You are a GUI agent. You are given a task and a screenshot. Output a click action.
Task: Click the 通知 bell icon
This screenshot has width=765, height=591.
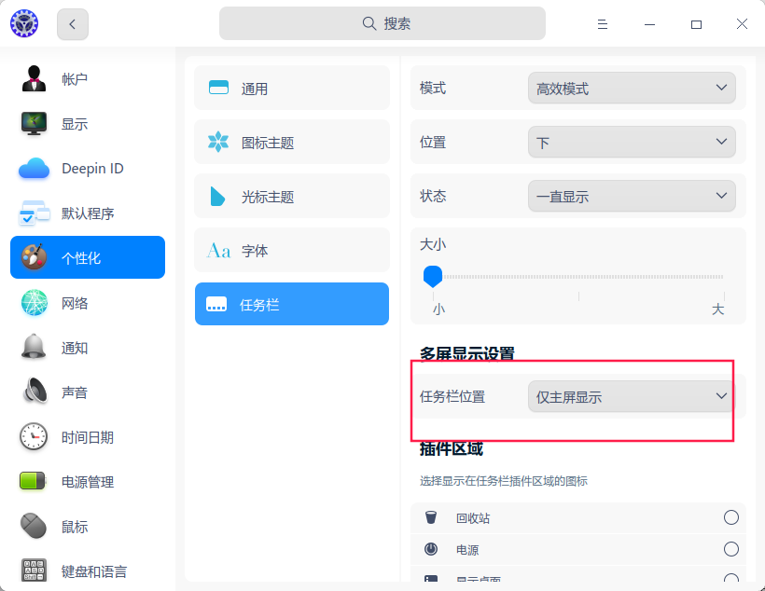pos(34,347)
